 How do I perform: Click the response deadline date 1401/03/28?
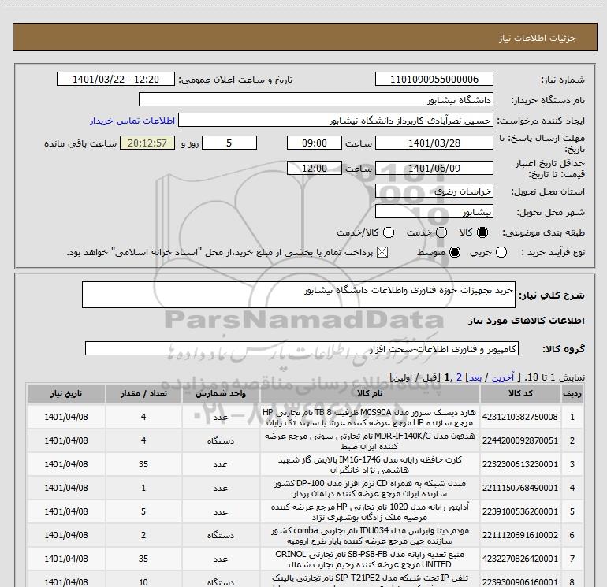[434, 143]
